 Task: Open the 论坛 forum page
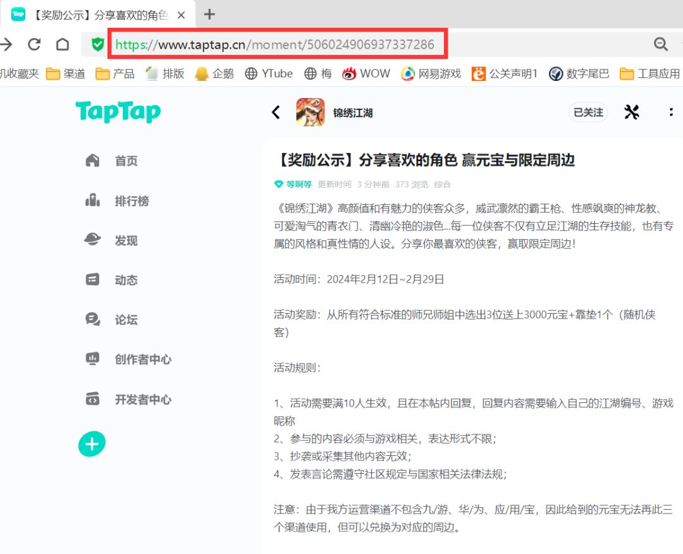(111, 319)
